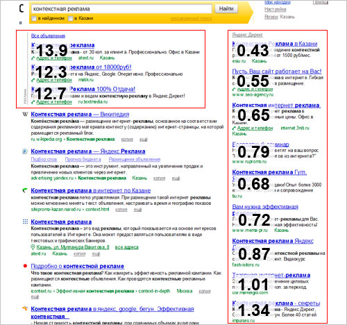The height and width of the screenshot is (325, 347).
Task: Enable the 'в Казани' checkbox
Action: point(71,18)
